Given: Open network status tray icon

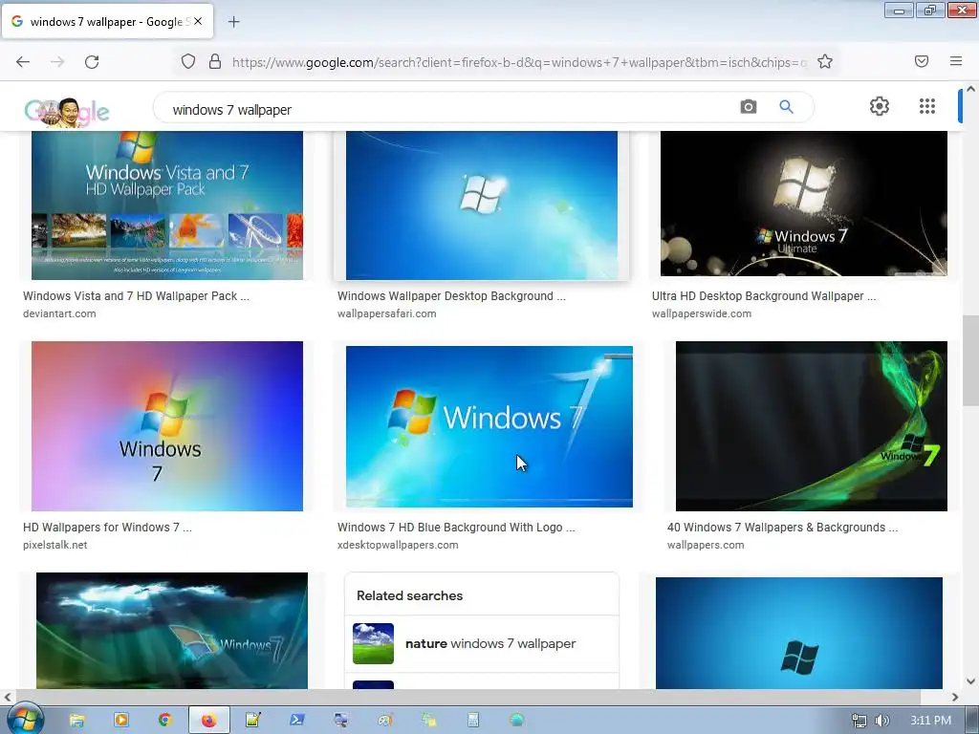Looking at the screenshot, I should tap(859, 721).
